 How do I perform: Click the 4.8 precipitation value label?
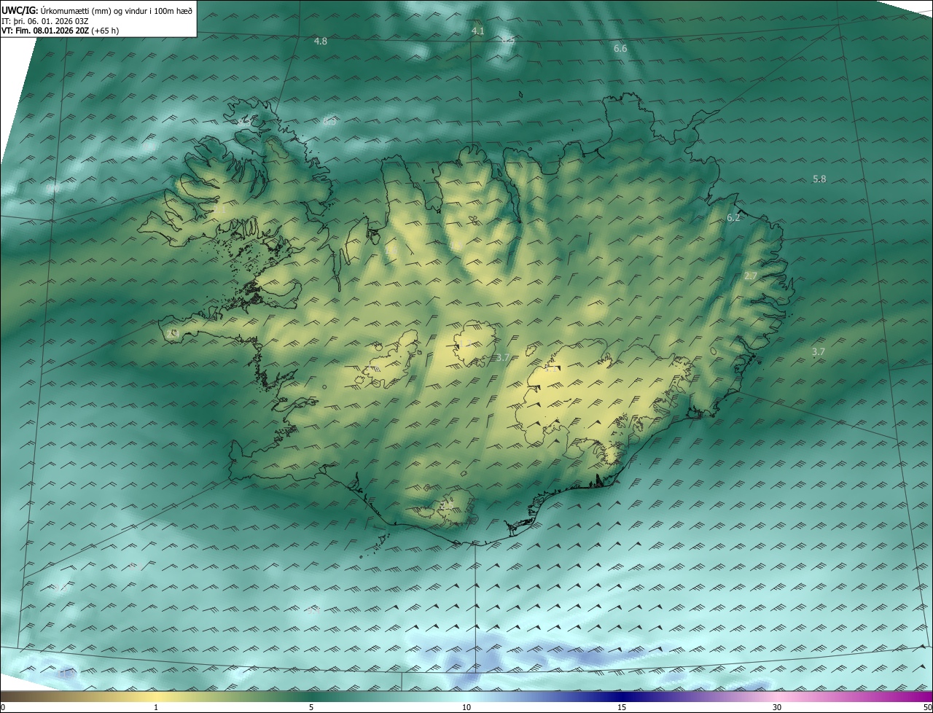320,42
